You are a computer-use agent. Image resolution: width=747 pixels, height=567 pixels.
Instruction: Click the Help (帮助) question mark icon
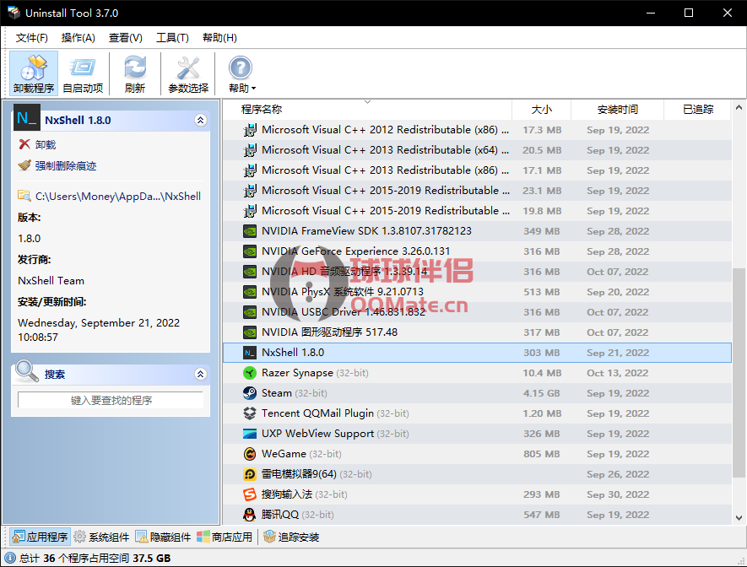pos(240,69)
